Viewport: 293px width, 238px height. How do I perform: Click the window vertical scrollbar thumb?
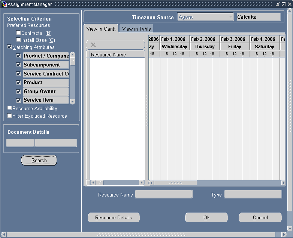[x=290, y=112]
